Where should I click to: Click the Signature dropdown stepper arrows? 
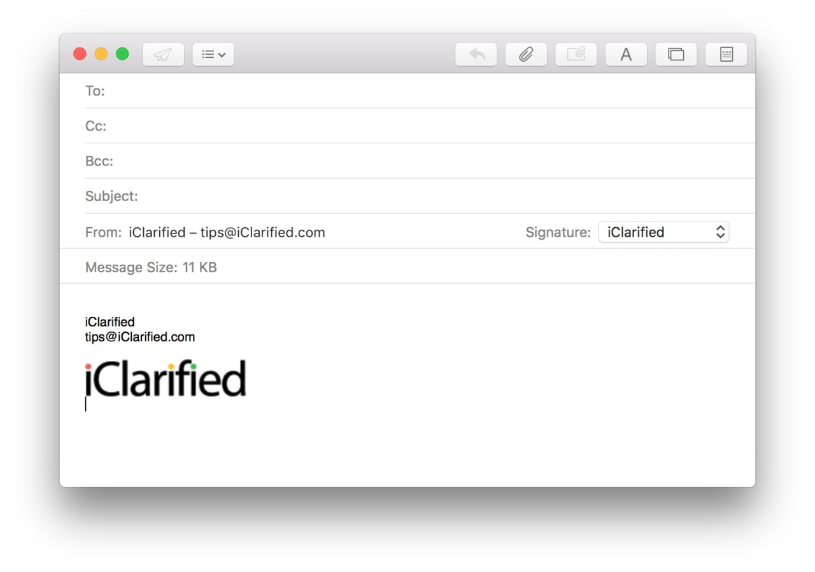pyautogui.click(x=720, y=232)
